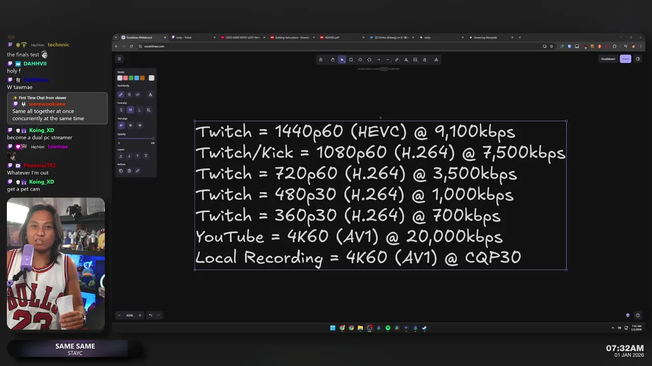Add a link to selected element
Image resolution: width=652 pixels, height=366 pixels.
138,171
